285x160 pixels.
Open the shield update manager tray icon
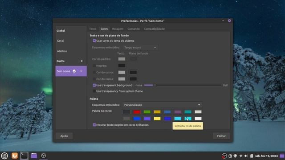coord(236,156)
